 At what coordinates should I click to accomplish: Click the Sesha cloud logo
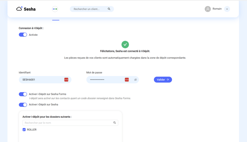(19, 9)
